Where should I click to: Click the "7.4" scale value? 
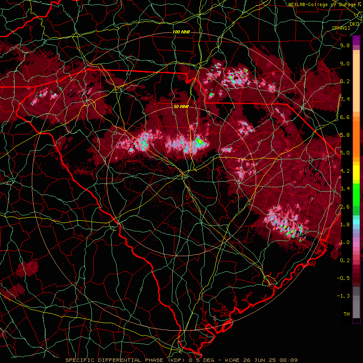click(x=345, y=99)
